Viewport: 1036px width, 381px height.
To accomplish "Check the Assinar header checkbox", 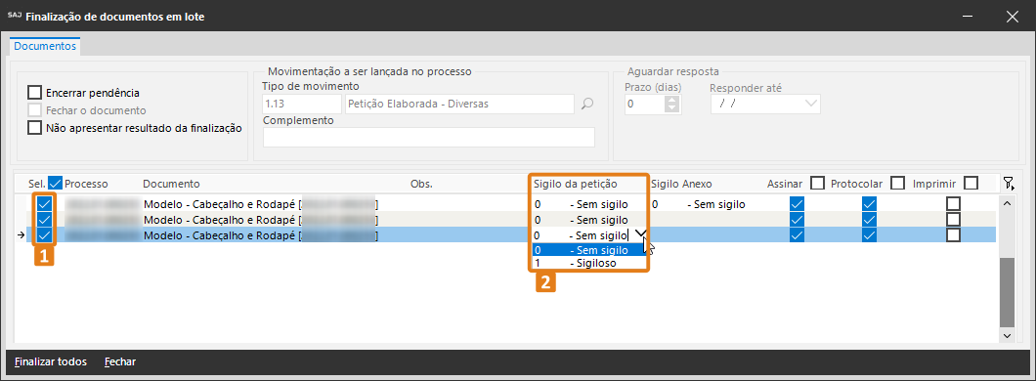I will 817,183.
